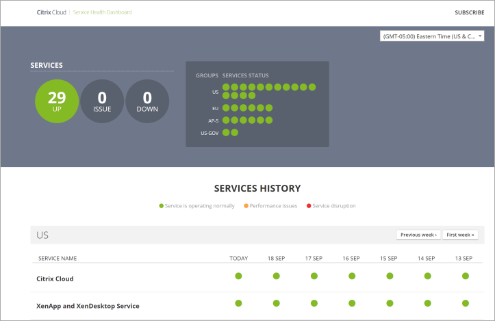Viewport: 495px width, 321px height.
Task: Click XenApp and XenDesktop dot for 18 SEP
Action: click(276, 303)
